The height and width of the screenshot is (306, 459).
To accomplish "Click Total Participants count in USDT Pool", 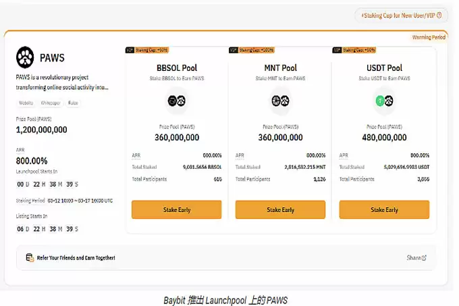I will [423, 179].
